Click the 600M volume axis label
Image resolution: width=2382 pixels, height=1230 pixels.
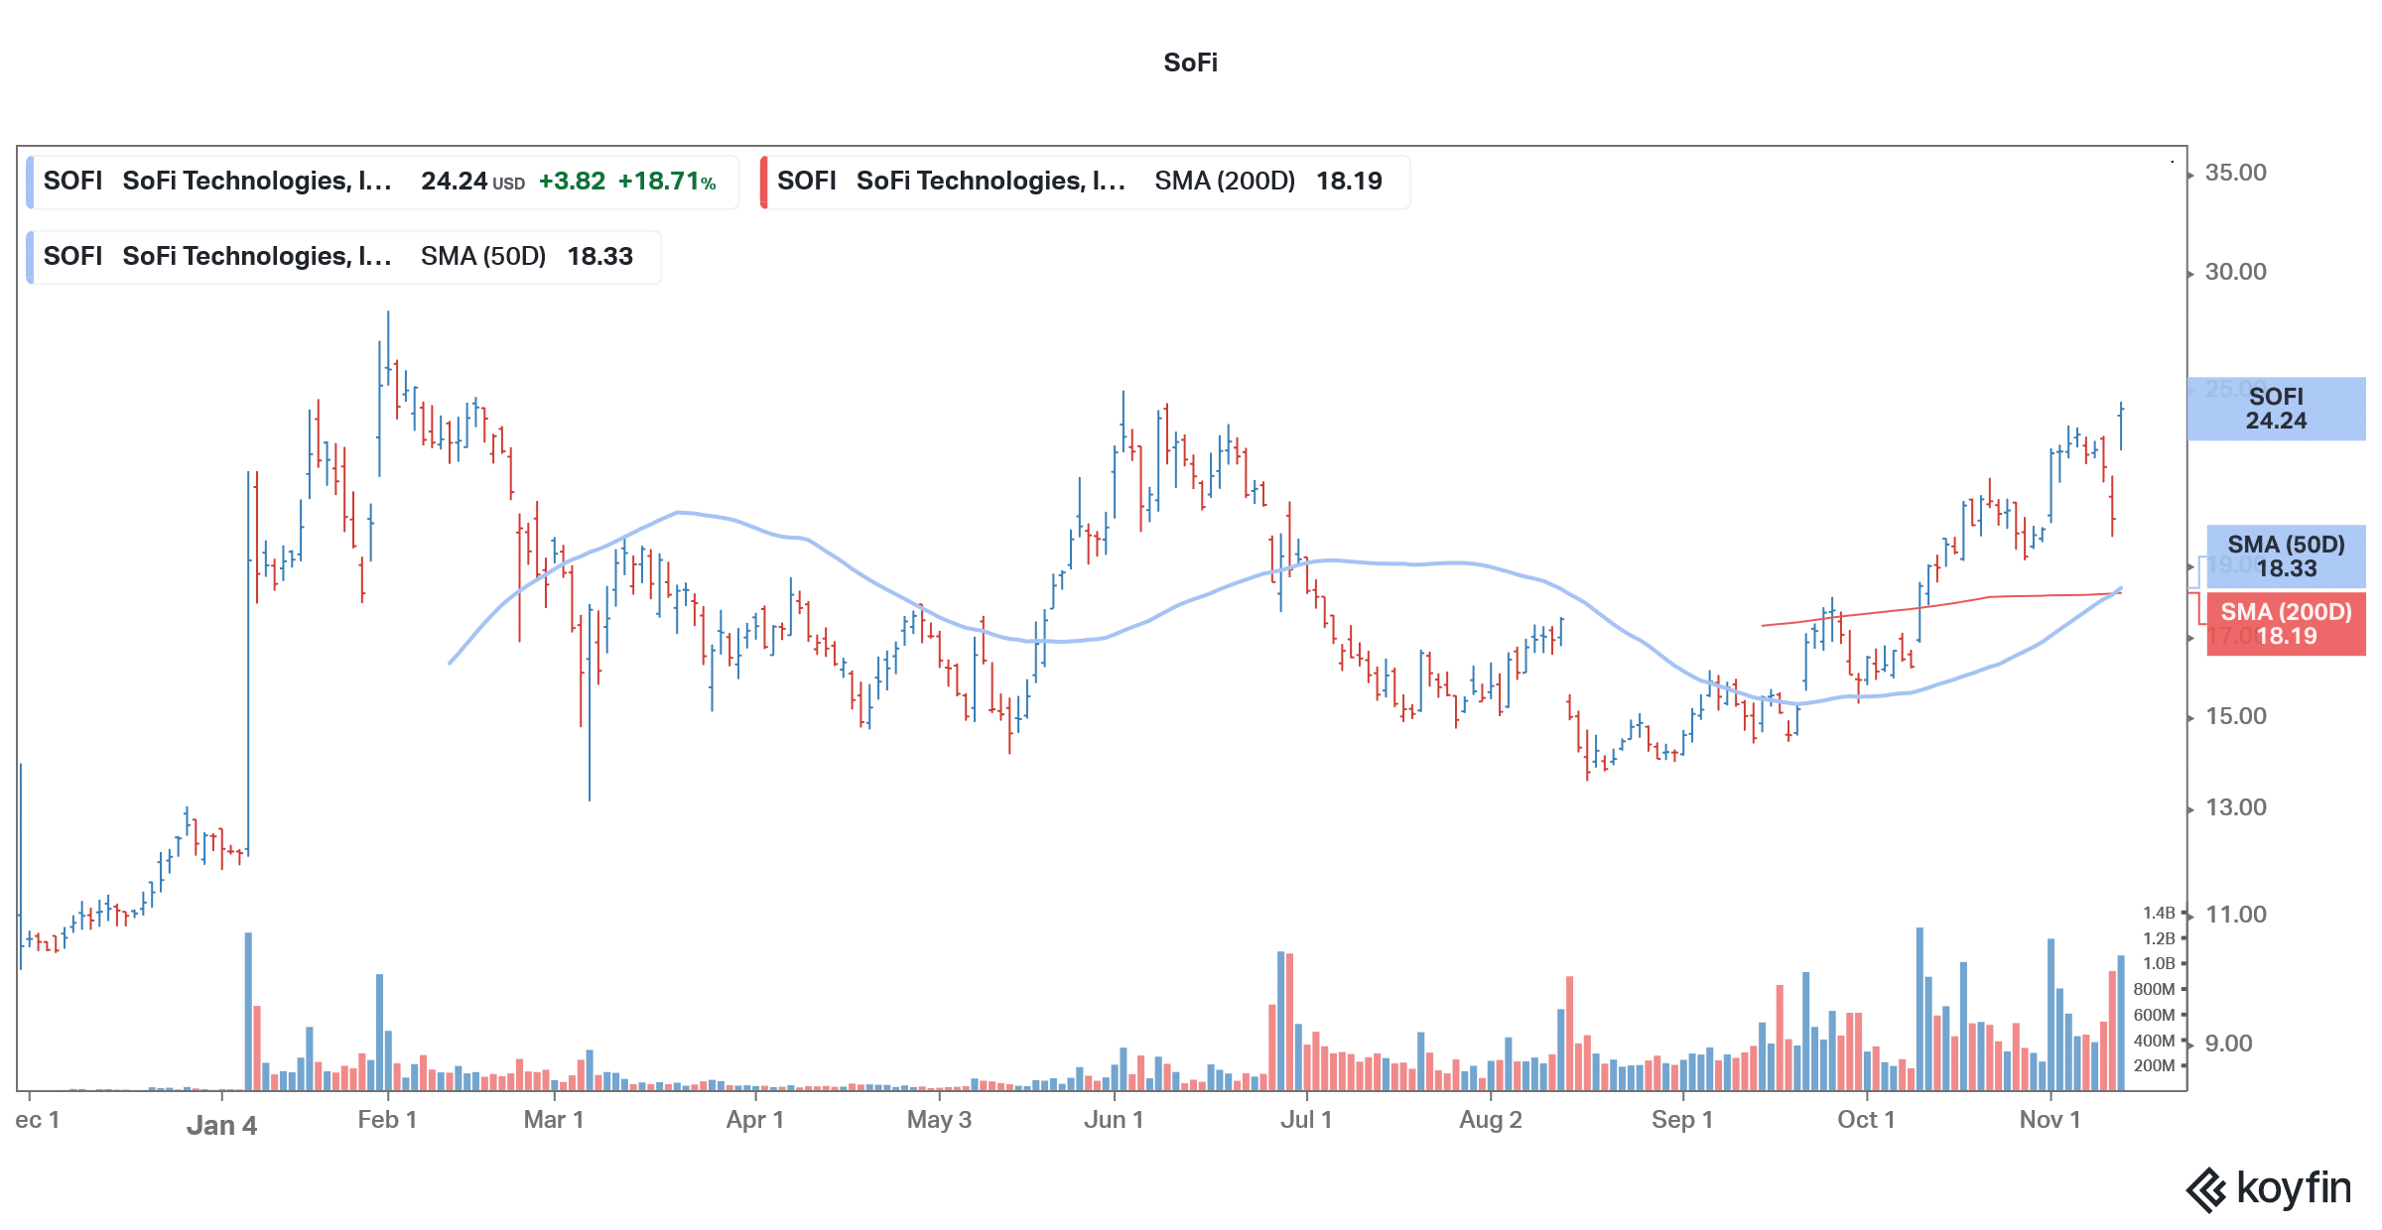(x=2154, y=1016)
